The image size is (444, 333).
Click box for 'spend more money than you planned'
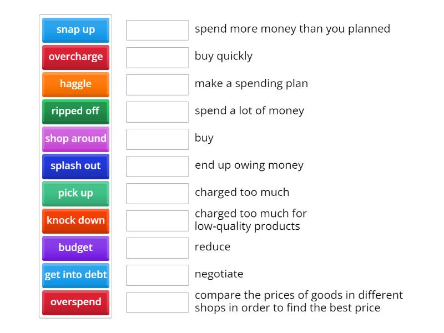pyautogui.click(x=157, y=30)
